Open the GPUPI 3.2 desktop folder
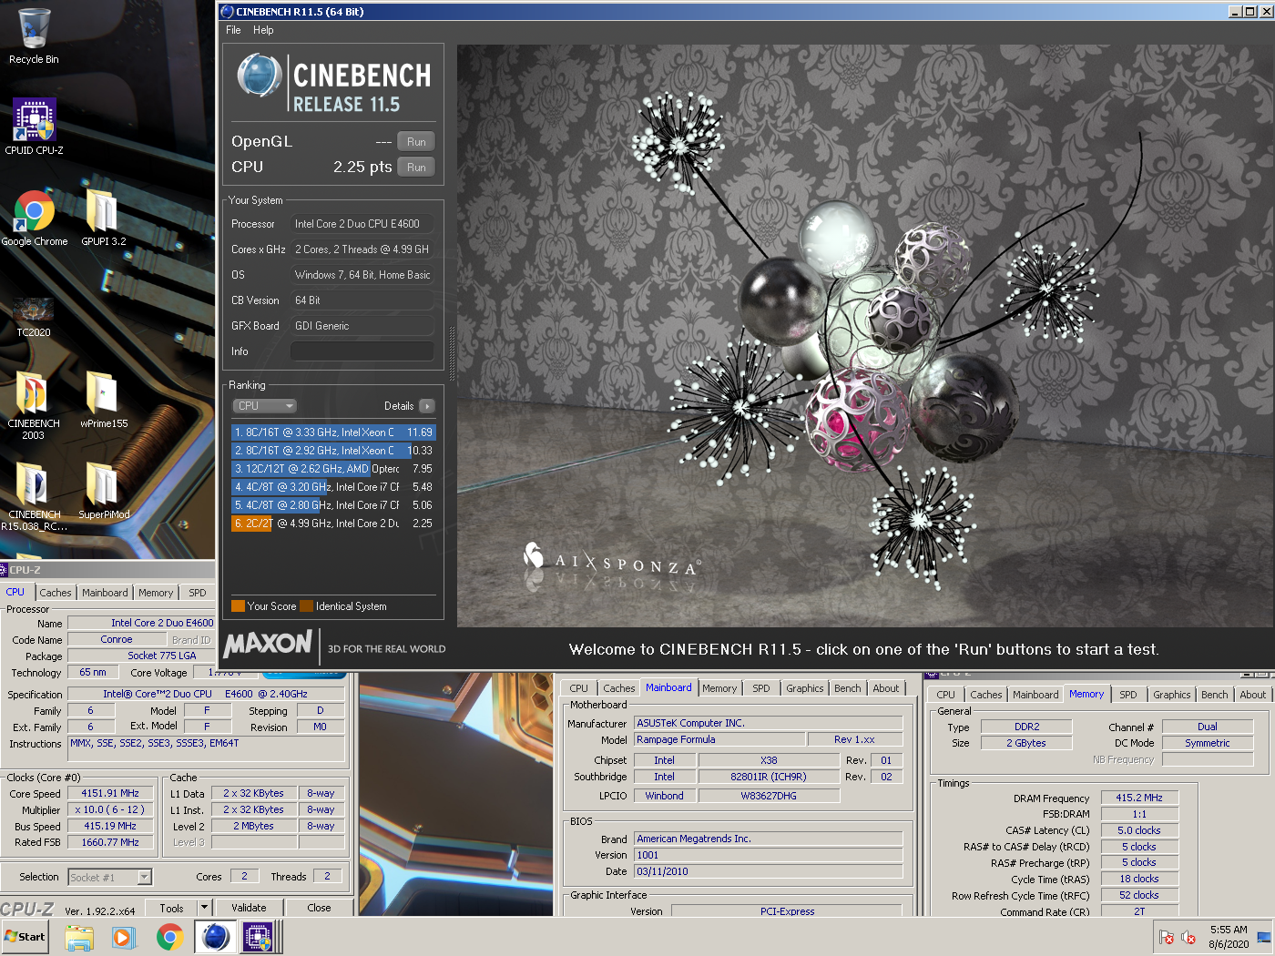 [103, 218]
